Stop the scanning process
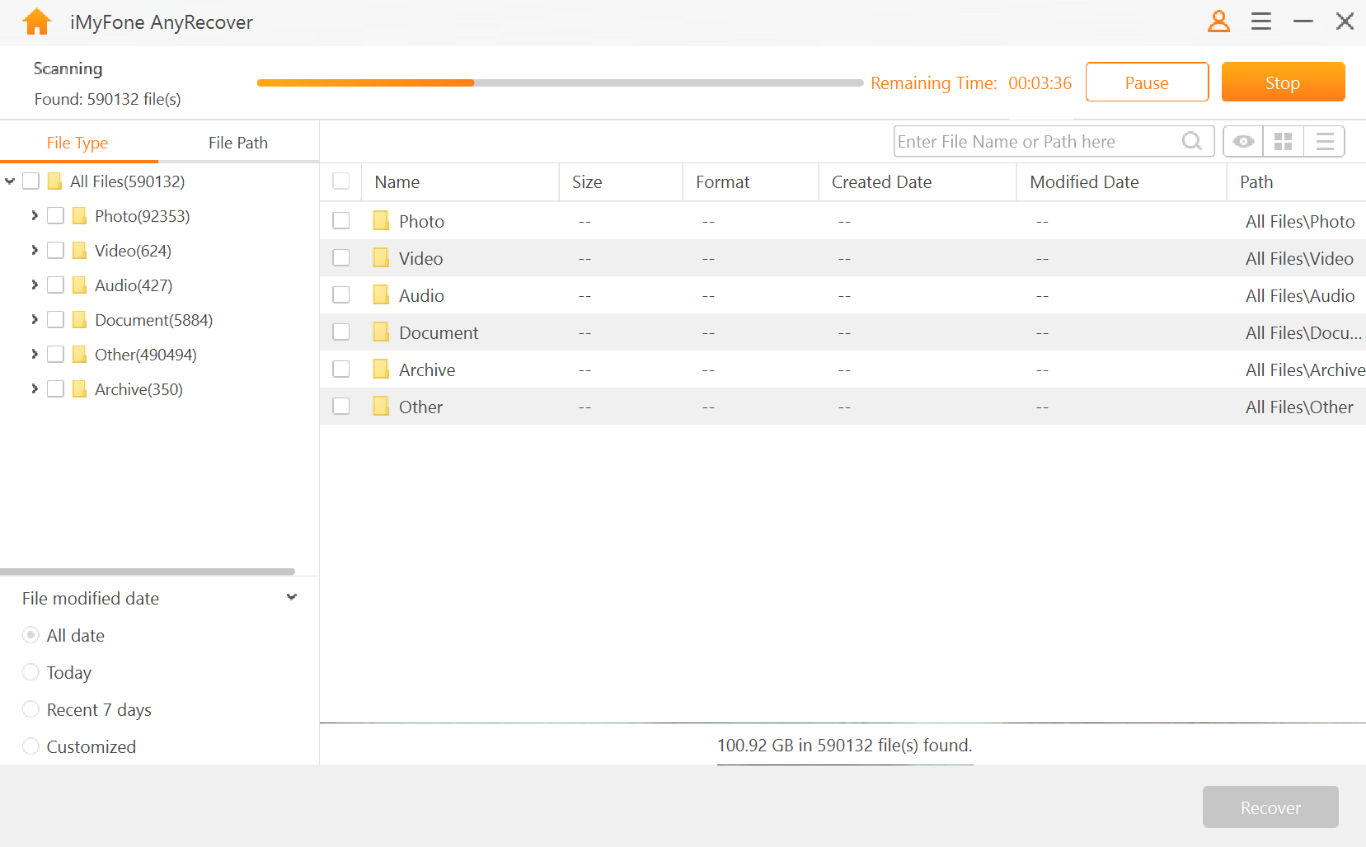This screenshot has width=1366, height=847. 1283,82
